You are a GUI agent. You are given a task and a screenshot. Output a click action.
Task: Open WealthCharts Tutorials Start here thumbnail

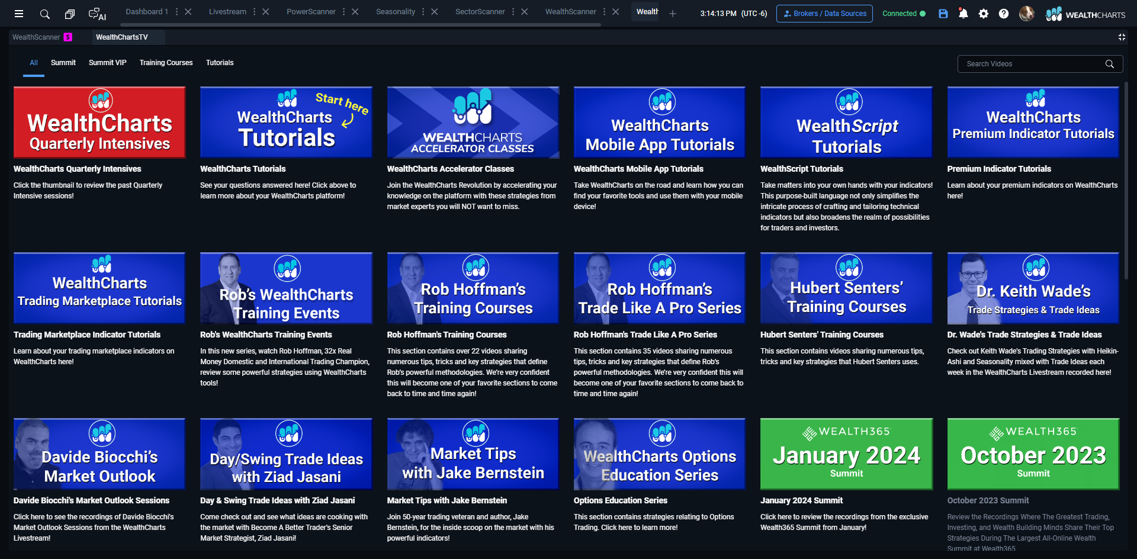tap(286, 123)
